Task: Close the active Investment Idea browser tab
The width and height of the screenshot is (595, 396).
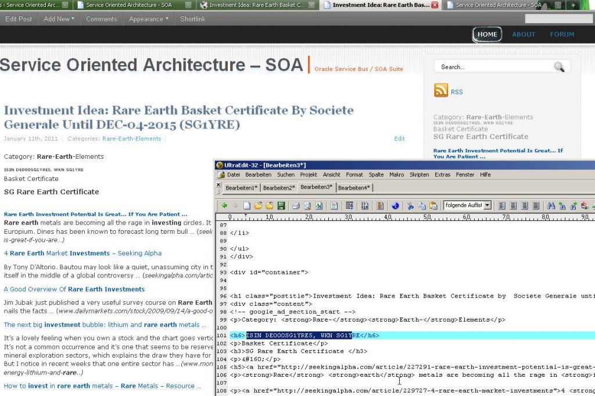Action: 435,5
